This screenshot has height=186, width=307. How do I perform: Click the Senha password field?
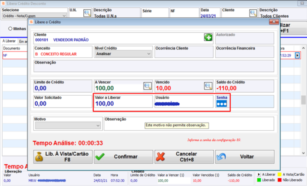point(245,101)
